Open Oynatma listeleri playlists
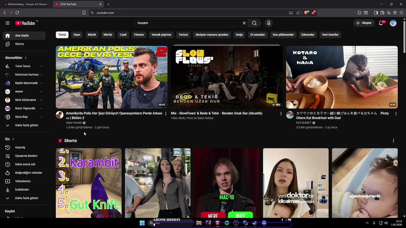The image size is (406, 228). [x=24, y=156]
